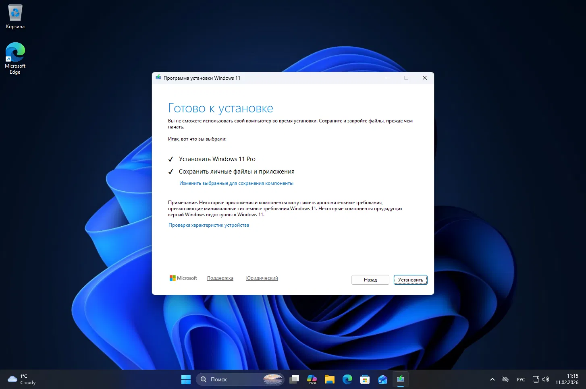The image size is (586, 389).
Task: Open Task View from the taskbar
Action: point(295,379)
